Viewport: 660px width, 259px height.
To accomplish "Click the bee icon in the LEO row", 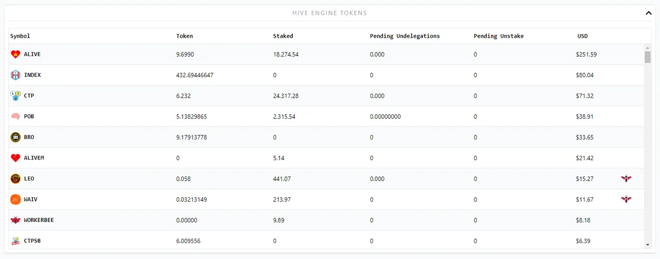I will [x=626, y=179].
